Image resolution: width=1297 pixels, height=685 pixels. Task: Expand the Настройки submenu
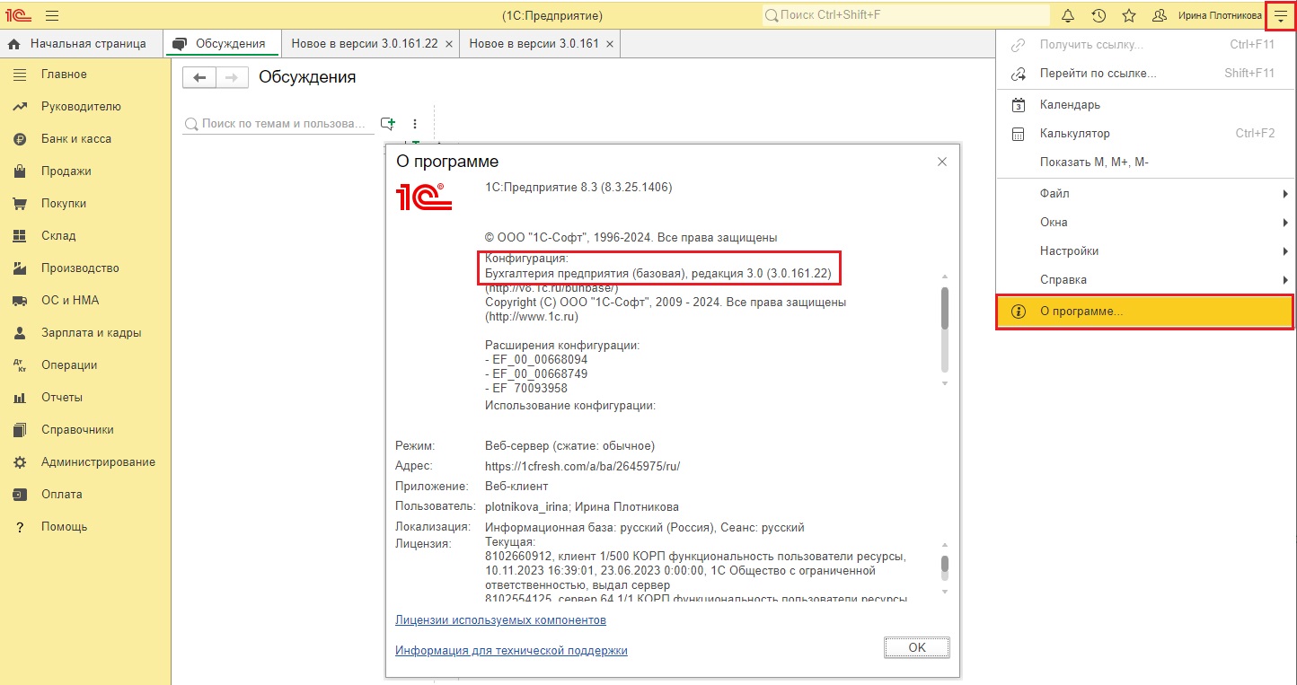tap(1145, 251)
